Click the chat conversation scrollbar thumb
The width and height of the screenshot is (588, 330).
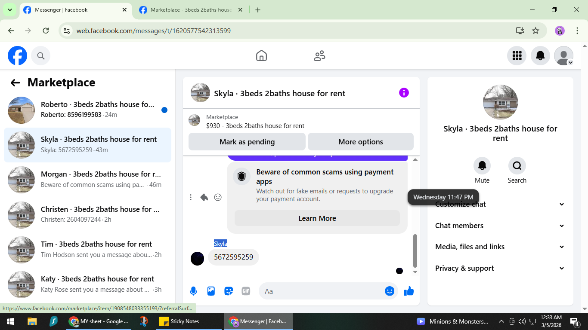coord(415,251)
